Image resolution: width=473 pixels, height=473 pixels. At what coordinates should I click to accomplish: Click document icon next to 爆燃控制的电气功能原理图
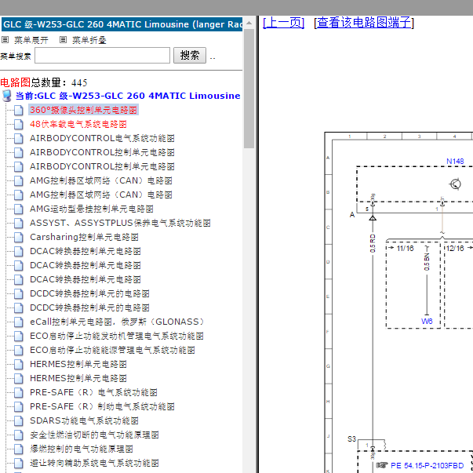coord(19,449)
